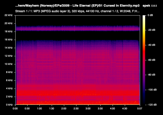This screenshot has height=115, width=163.
Task: Click the 6 kHz frequency label
Action: coord(9,80)
